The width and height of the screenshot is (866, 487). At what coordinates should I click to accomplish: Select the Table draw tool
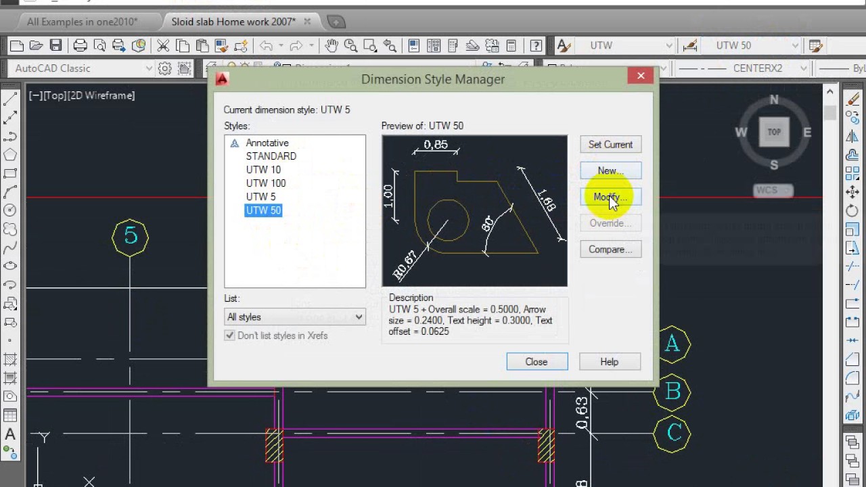(10, 415)
